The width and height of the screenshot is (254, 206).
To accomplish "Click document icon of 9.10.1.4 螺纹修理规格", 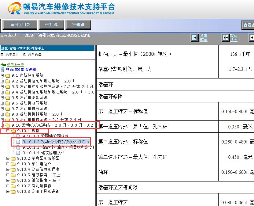I will (18, 153).
